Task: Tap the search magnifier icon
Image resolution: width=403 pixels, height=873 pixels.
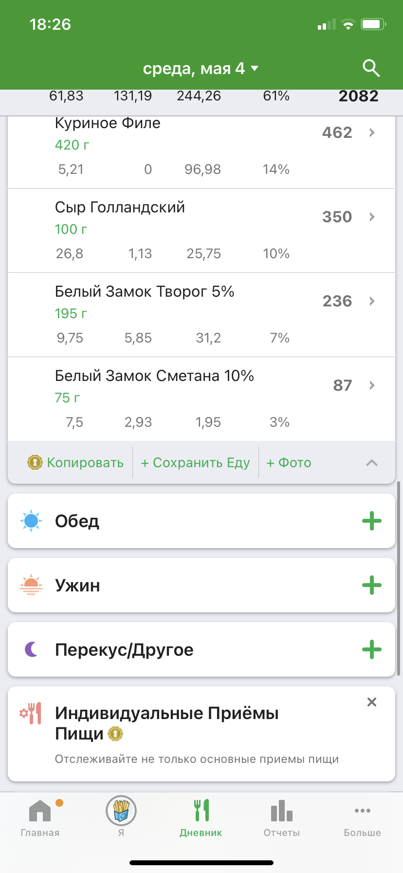Action: coord(371,69)
